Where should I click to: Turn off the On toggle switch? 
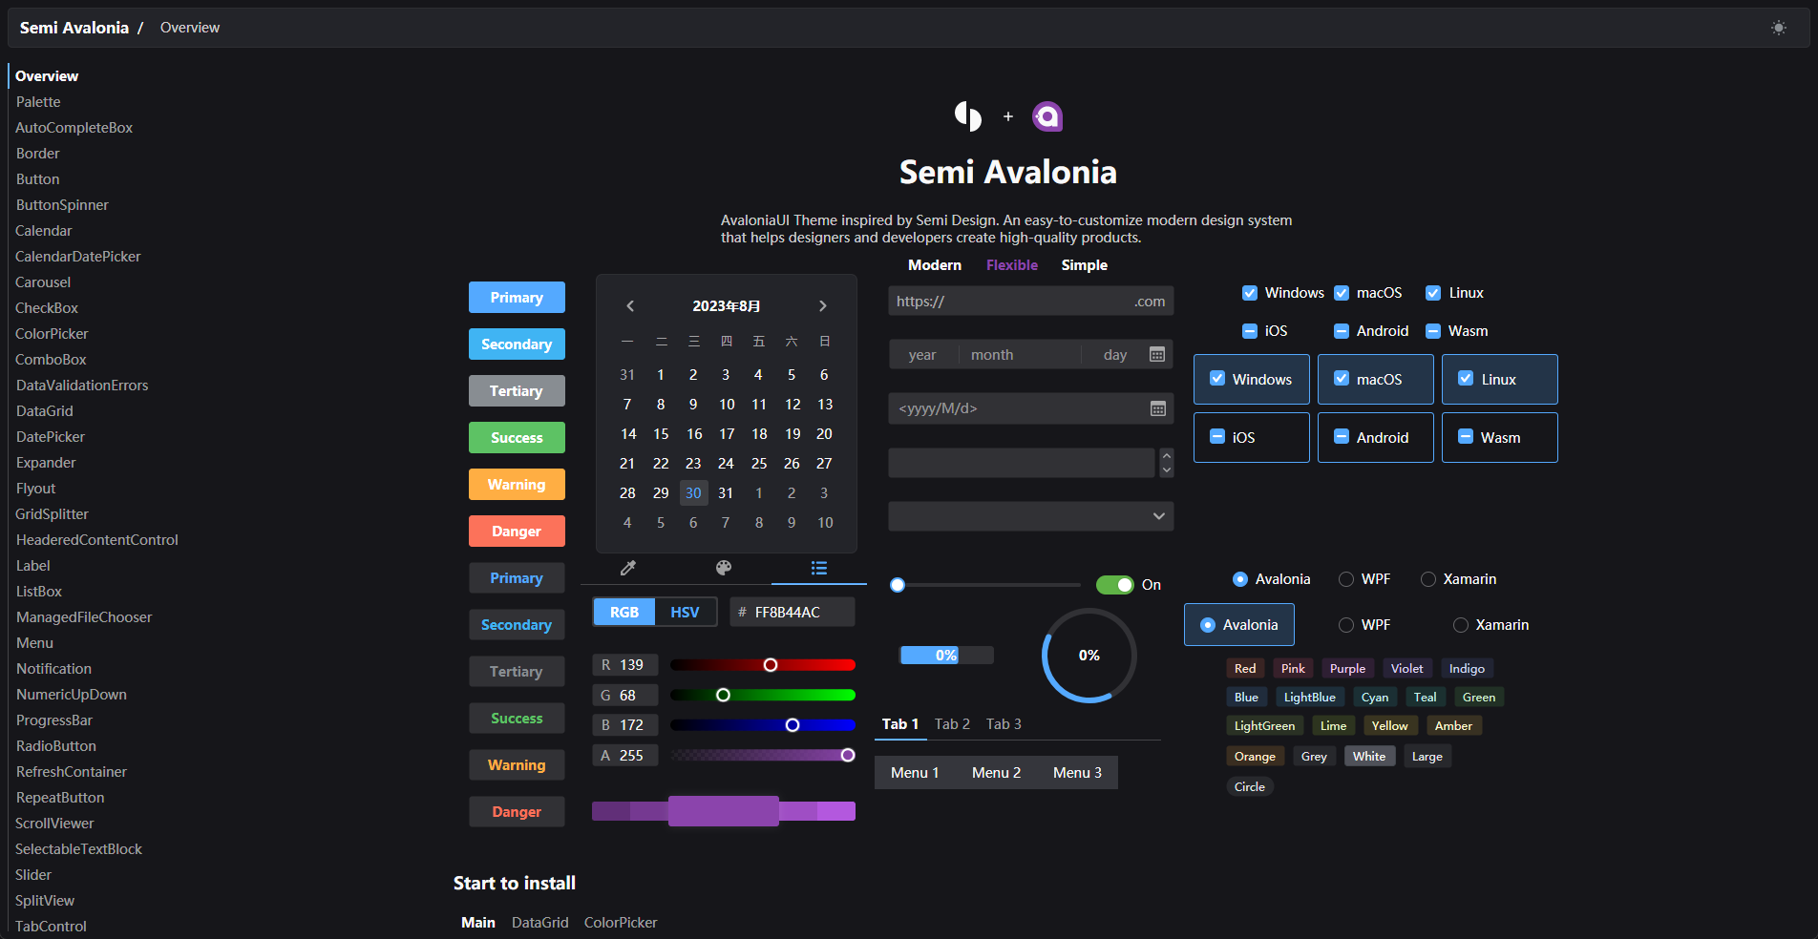(x=1114, y=585)
